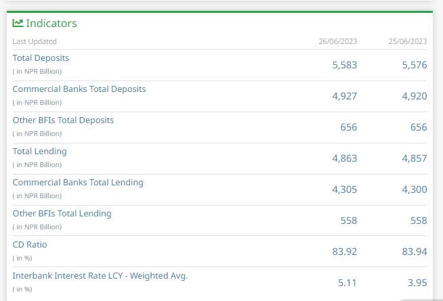Open Commercial Banks Total Deposits link
Image resolution: width=443 pixels, height=301 pixels.
79,89
